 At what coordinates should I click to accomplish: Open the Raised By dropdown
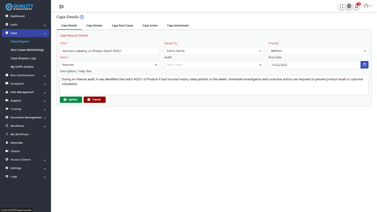tap(214, 51)
